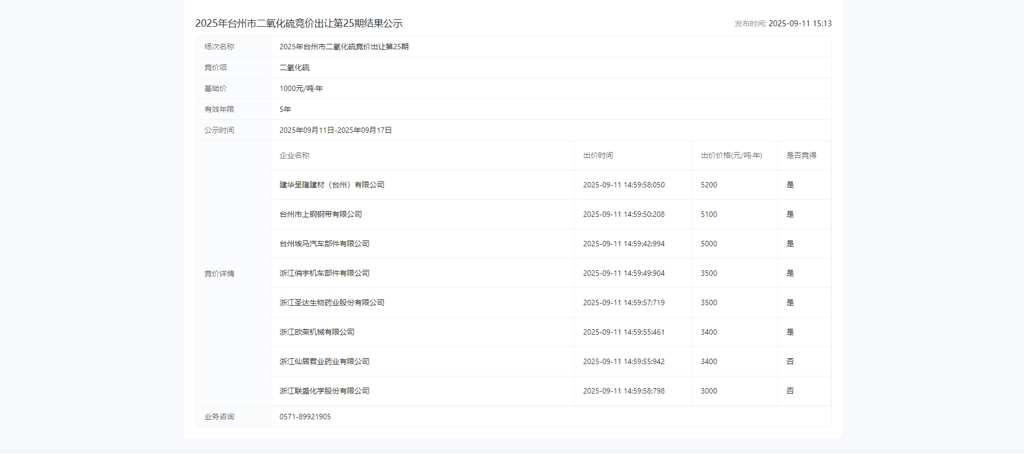This screenshot has width=1024, height=454.
Task: Click the 公示时间 date range value
Action: tap(335, 130)
